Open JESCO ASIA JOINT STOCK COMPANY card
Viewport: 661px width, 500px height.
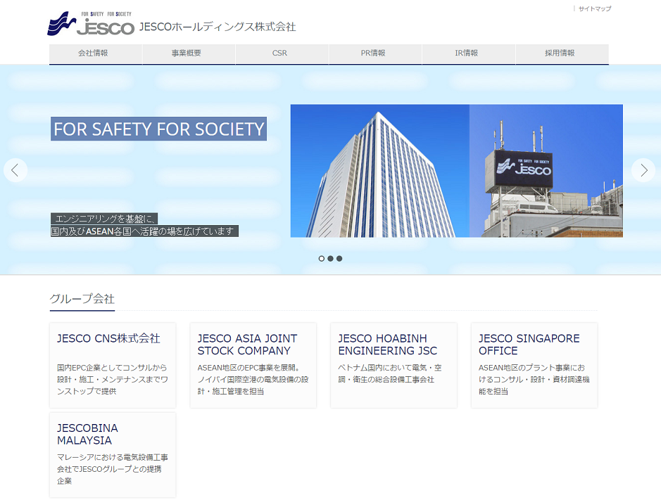point(253,365)
